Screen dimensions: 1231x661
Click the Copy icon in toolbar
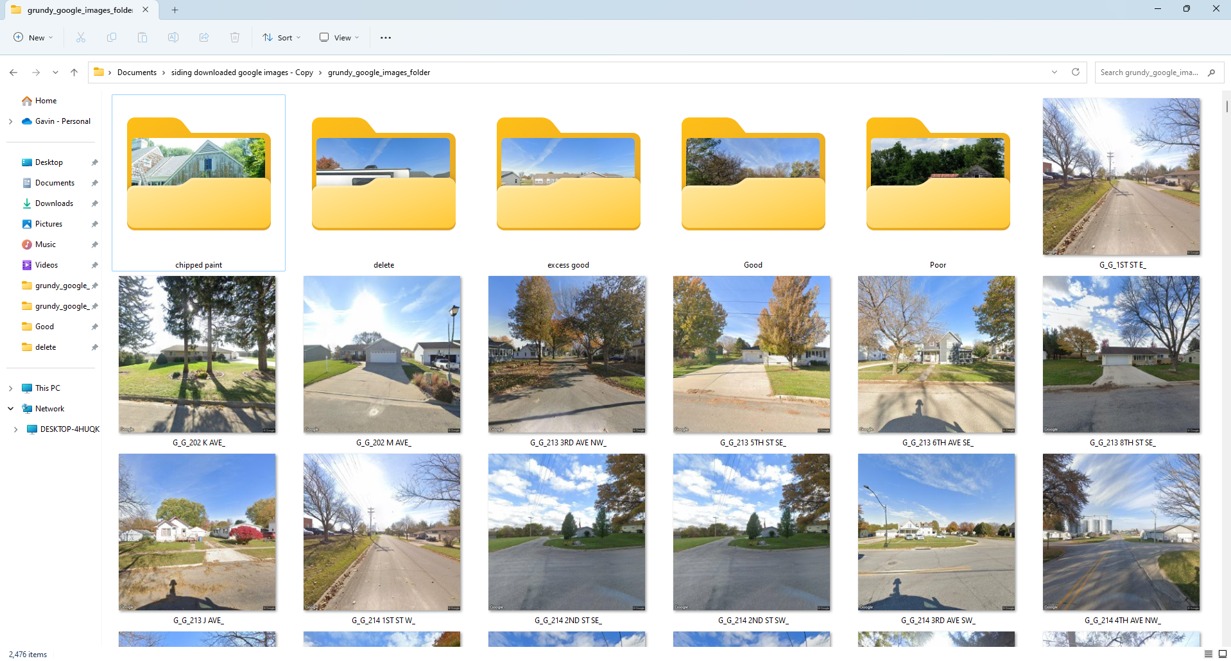[112, 37]
